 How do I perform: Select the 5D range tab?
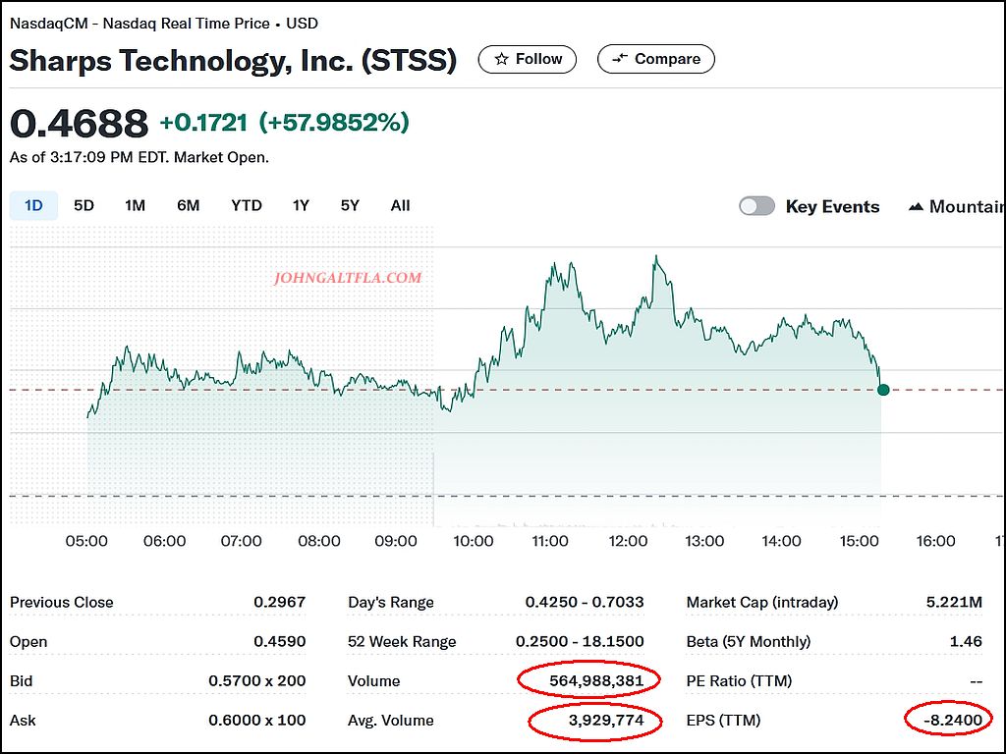coord(84,205)
